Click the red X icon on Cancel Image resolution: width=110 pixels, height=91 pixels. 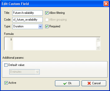pos(89,83)
